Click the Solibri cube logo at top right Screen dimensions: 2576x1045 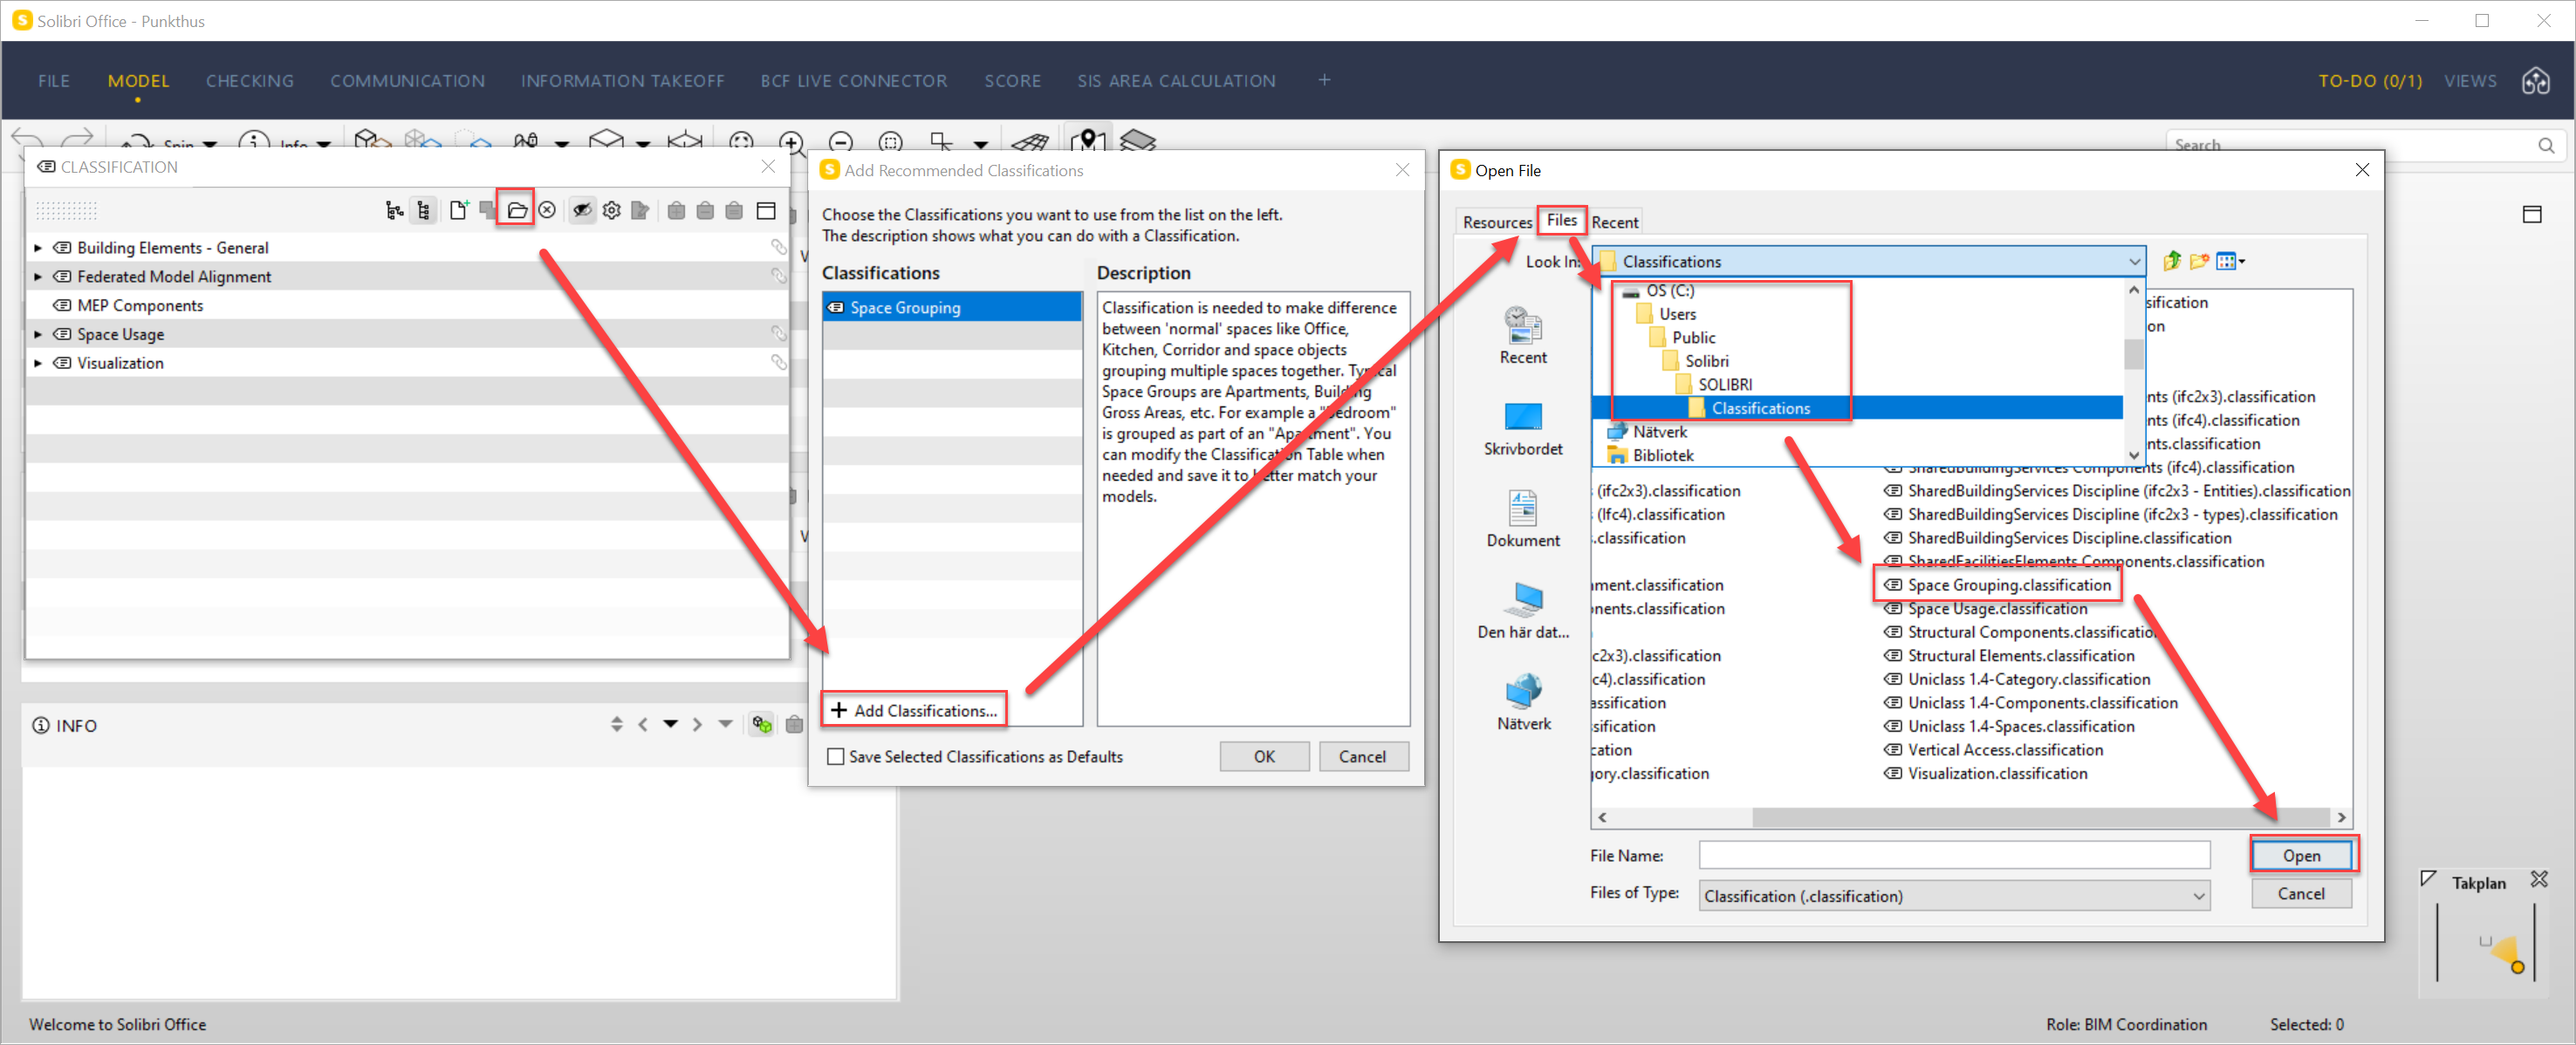click(2535, 81)
